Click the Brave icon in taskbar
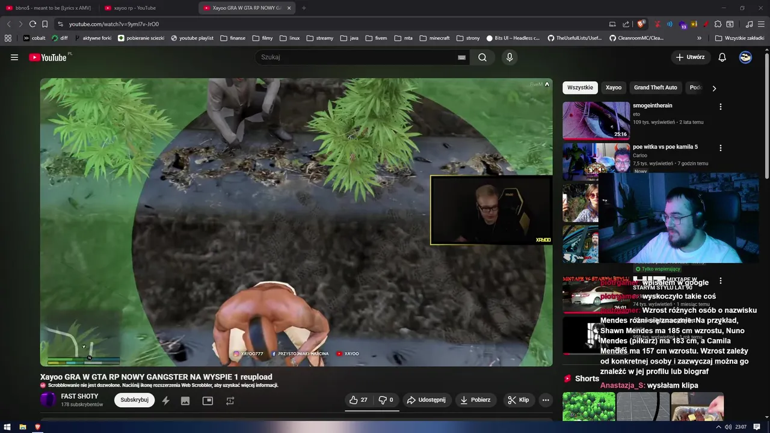The width and height of the screenshot is (770, 433). (38, 427)
